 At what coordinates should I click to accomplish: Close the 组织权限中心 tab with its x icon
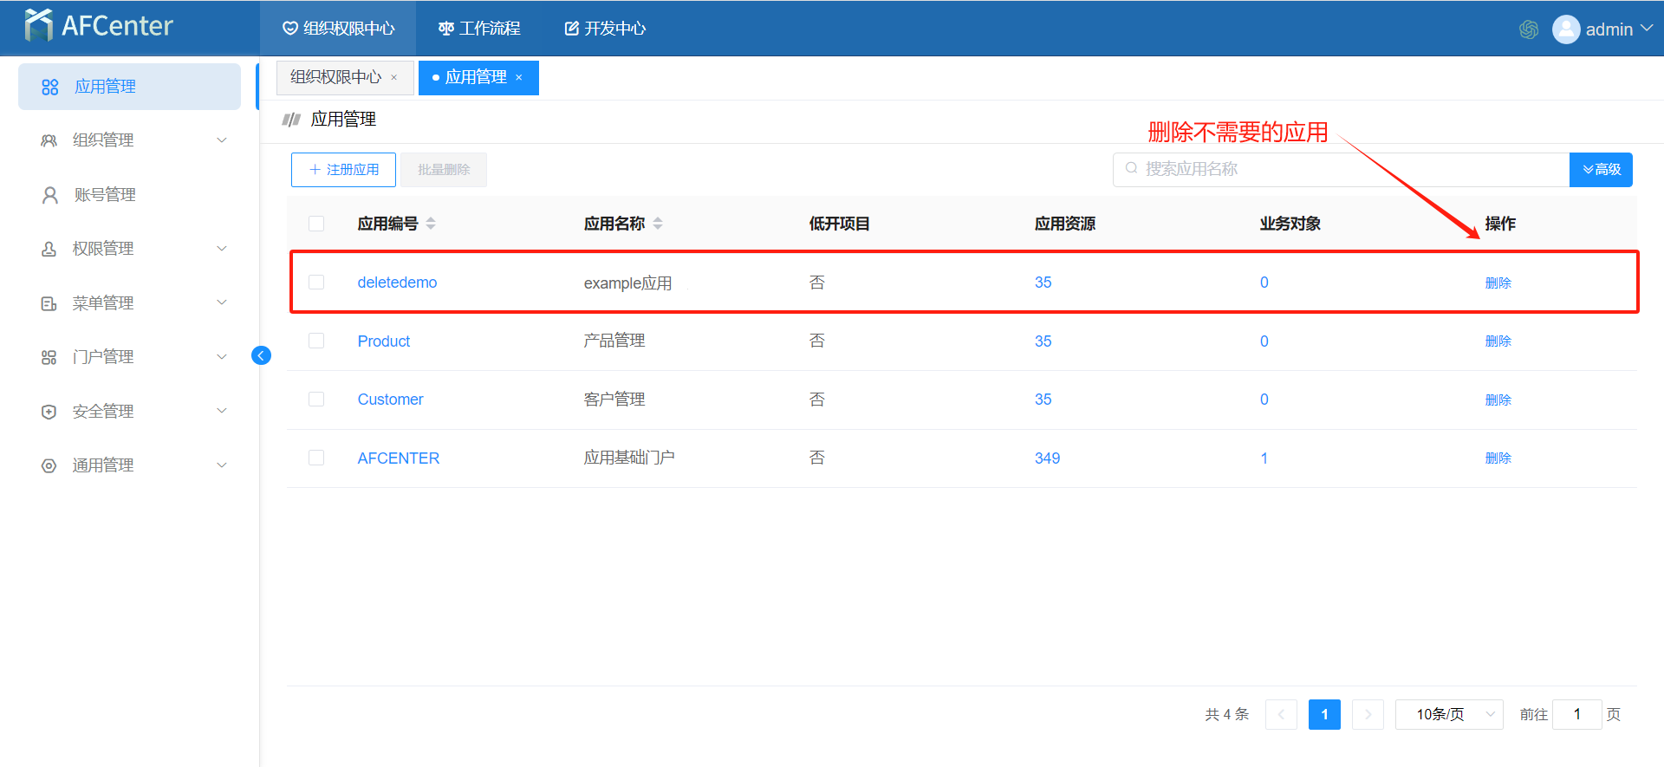(x=394, y=78)
